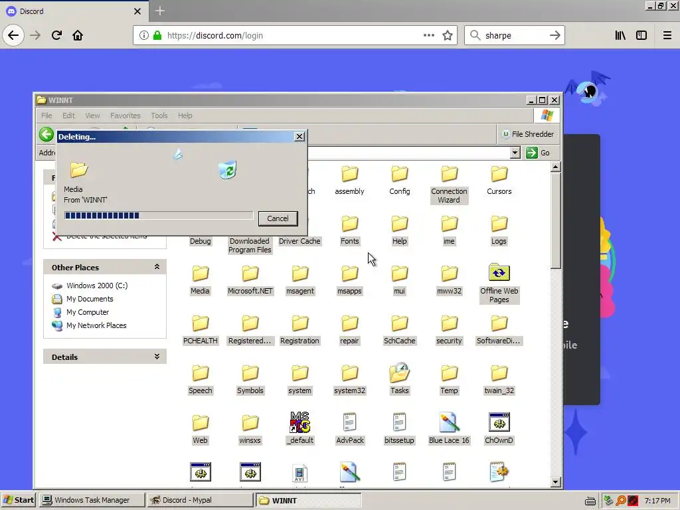Screen dimensions: 680x510
Task: Select the PCHEALTH folder
Action: click(200, 330)
